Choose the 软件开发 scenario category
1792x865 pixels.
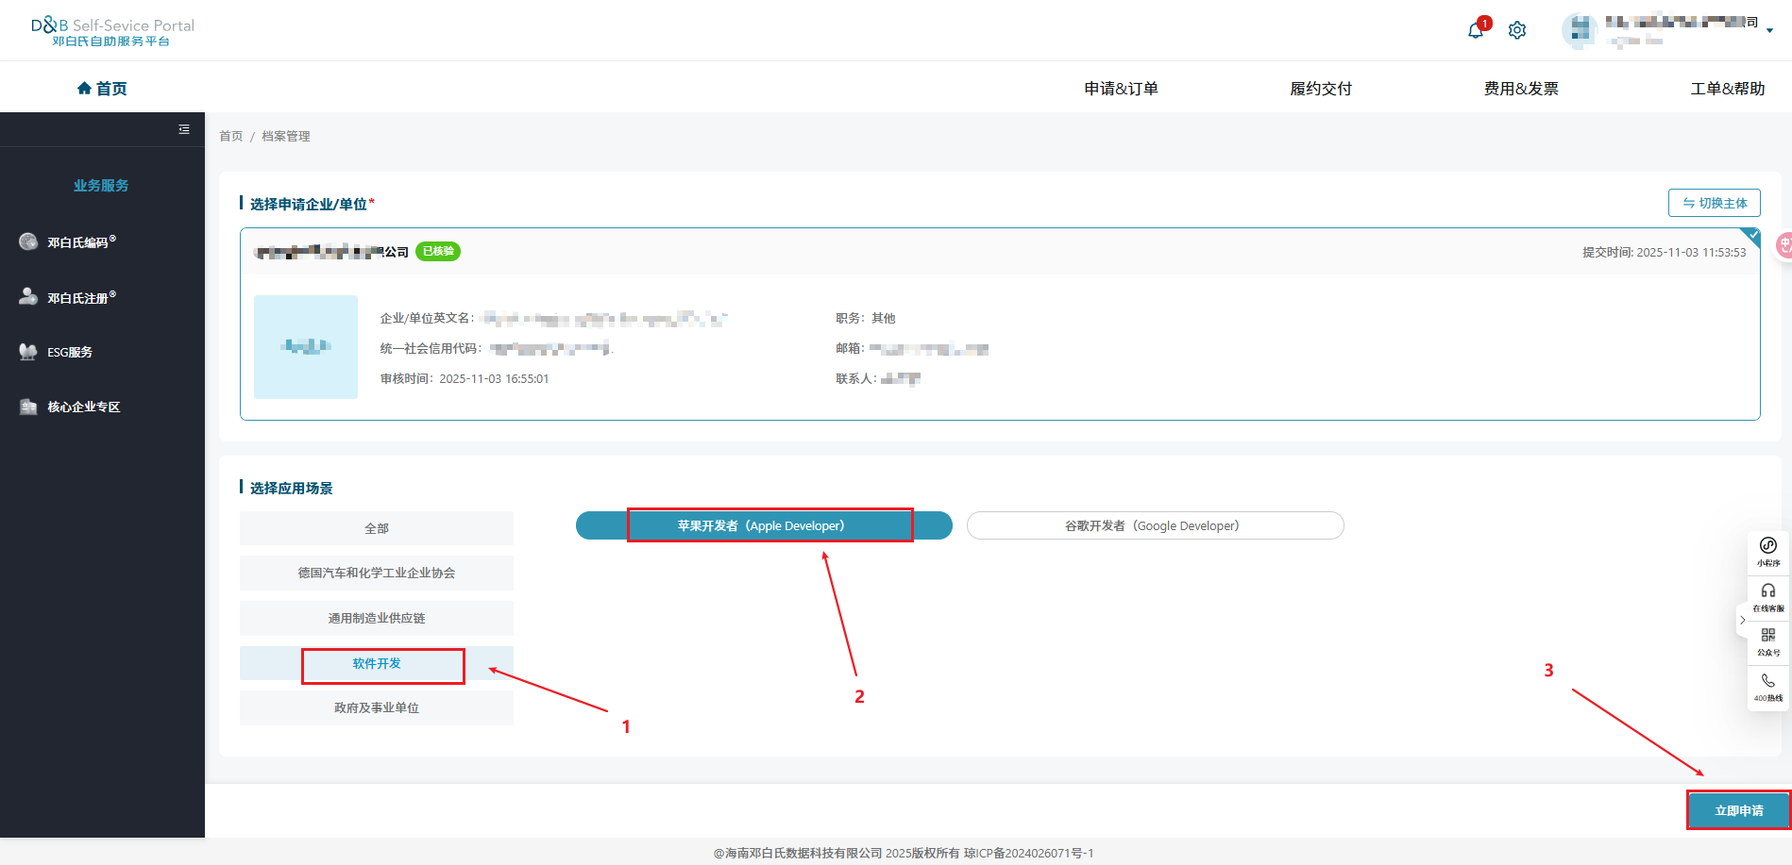pyautogui.click(x=377, y=663)
